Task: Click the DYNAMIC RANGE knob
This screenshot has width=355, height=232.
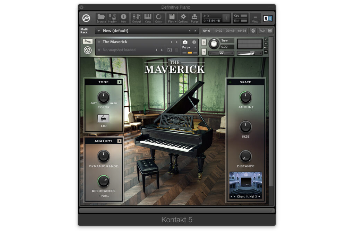Action: (x=103, y=156)
